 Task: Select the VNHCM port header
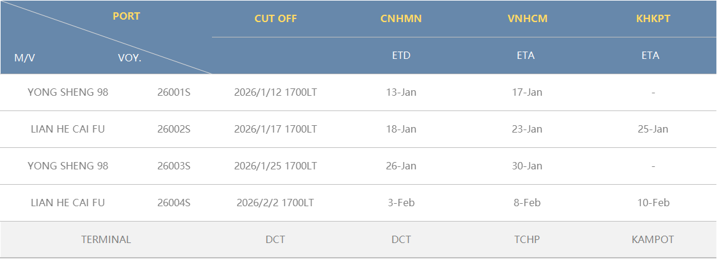tap(527, 18)
